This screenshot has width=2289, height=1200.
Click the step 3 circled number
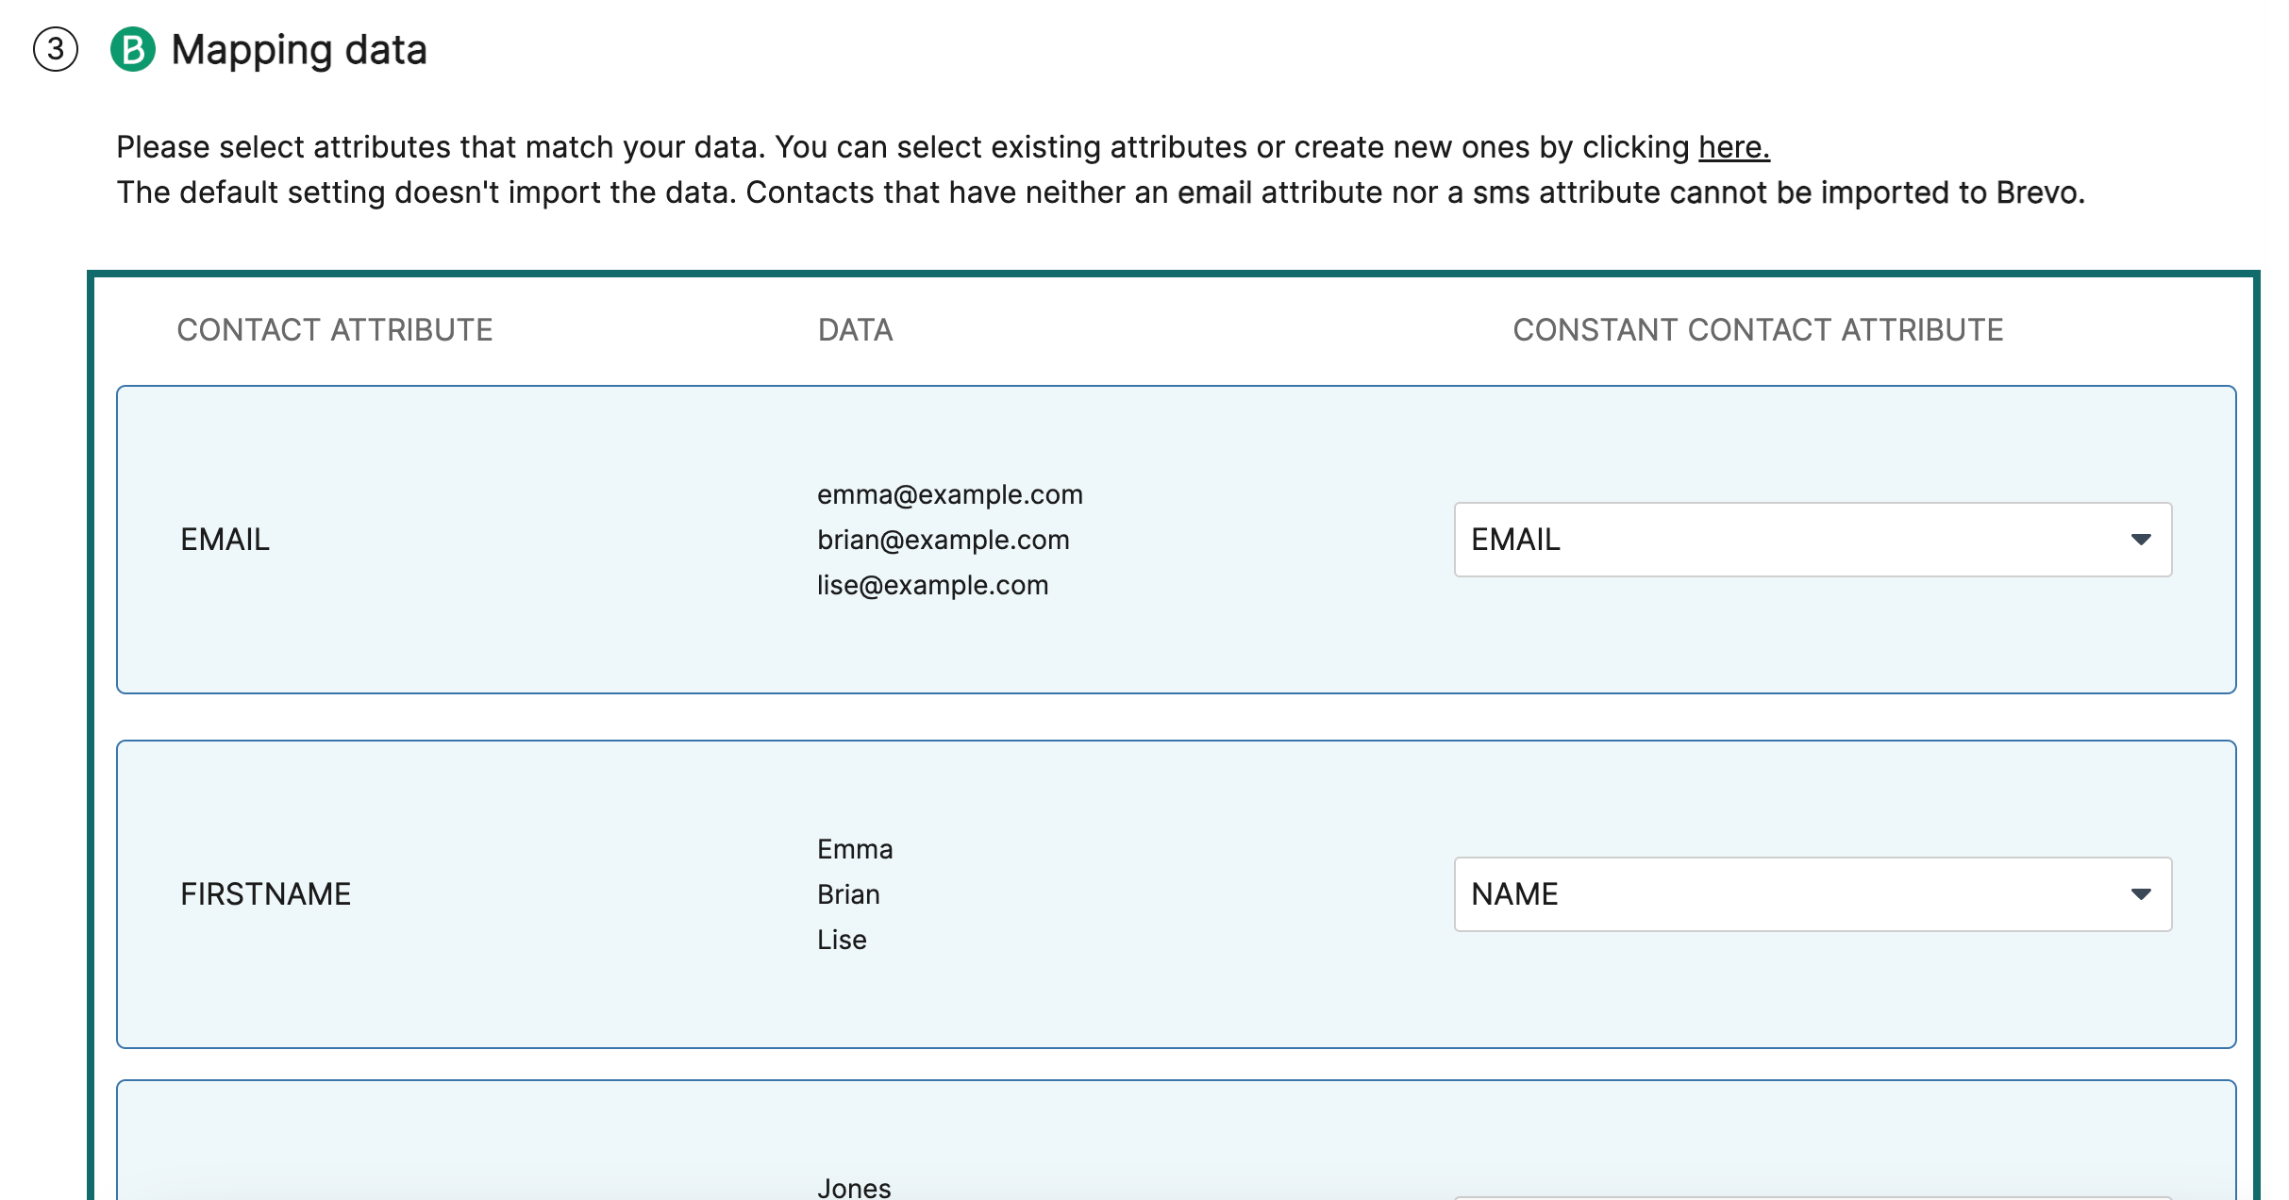click(56, 50)
